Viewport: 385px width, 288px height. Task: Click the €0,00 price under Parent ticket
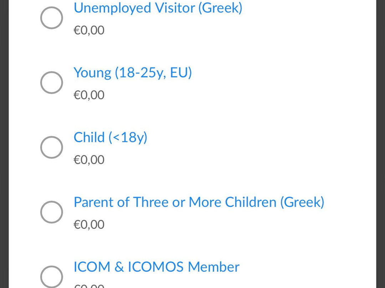[x=89, y=225]
